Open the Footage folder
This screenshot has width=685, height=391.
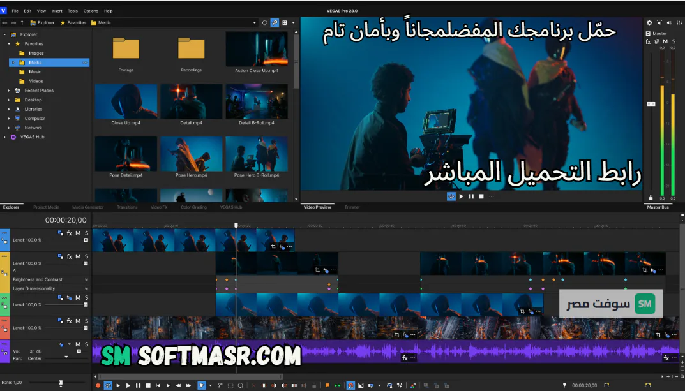[126, 49]
